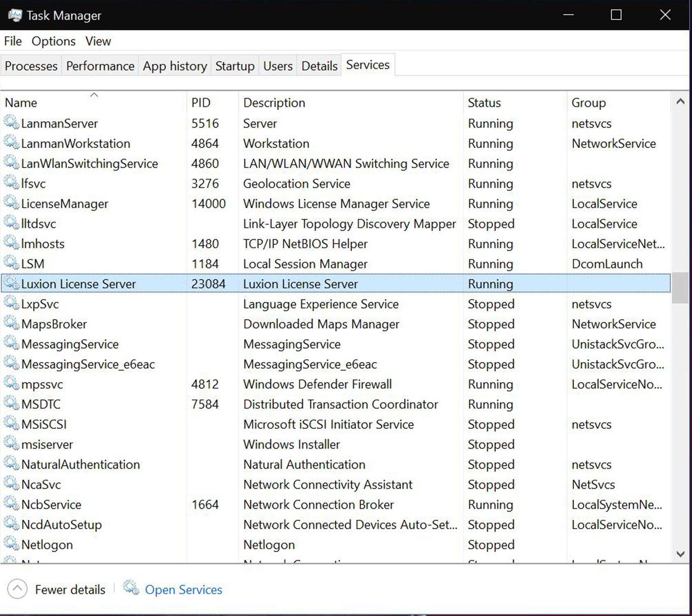This screenshot has height=616, width=692.
Task: Sort services by the Group column header
Action: (x=619, y=102)
